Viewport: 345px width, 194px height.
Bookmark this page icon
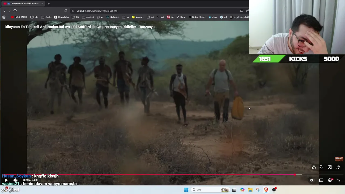tap(66, 11)
